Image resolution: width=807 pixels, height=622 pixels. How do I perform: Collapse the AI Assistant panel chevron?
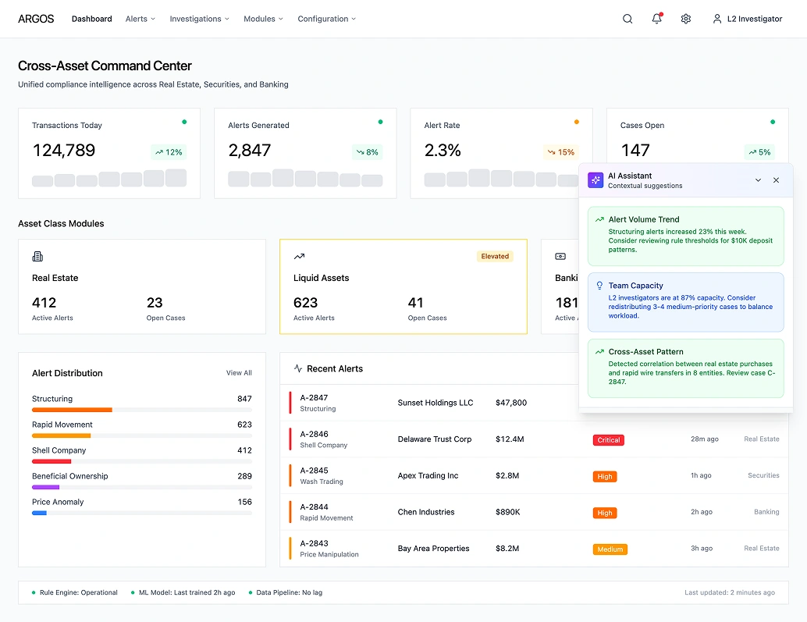[757, 180]
